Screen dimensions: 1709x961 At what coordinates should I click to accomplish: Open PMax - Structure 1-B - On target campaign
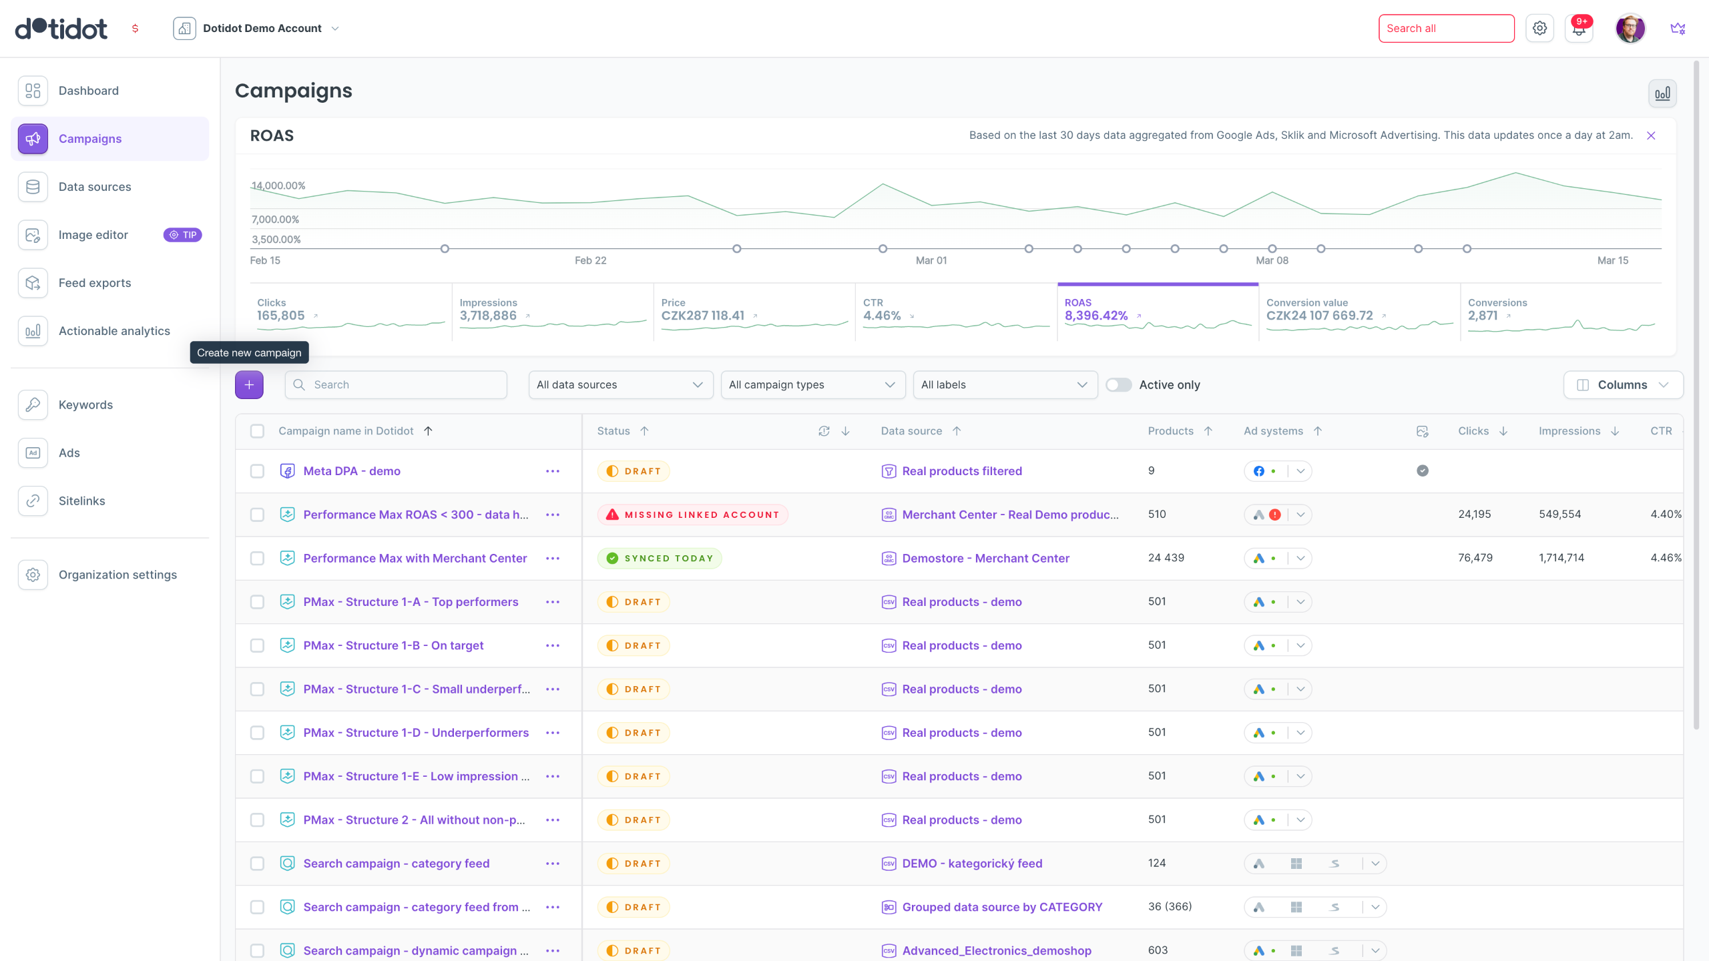[x=393, y=645]
